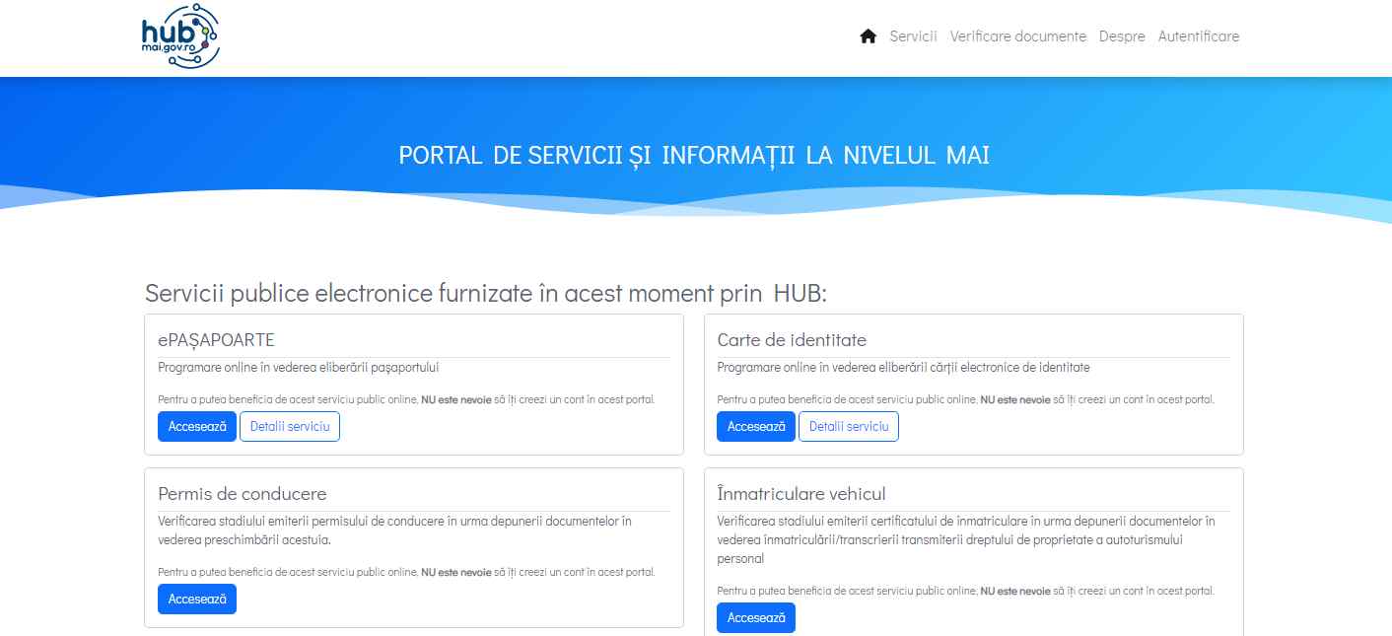This screenshot has width=1392, height=636.
Task: Select Verificare documente in navigation
Action: 1017,36
